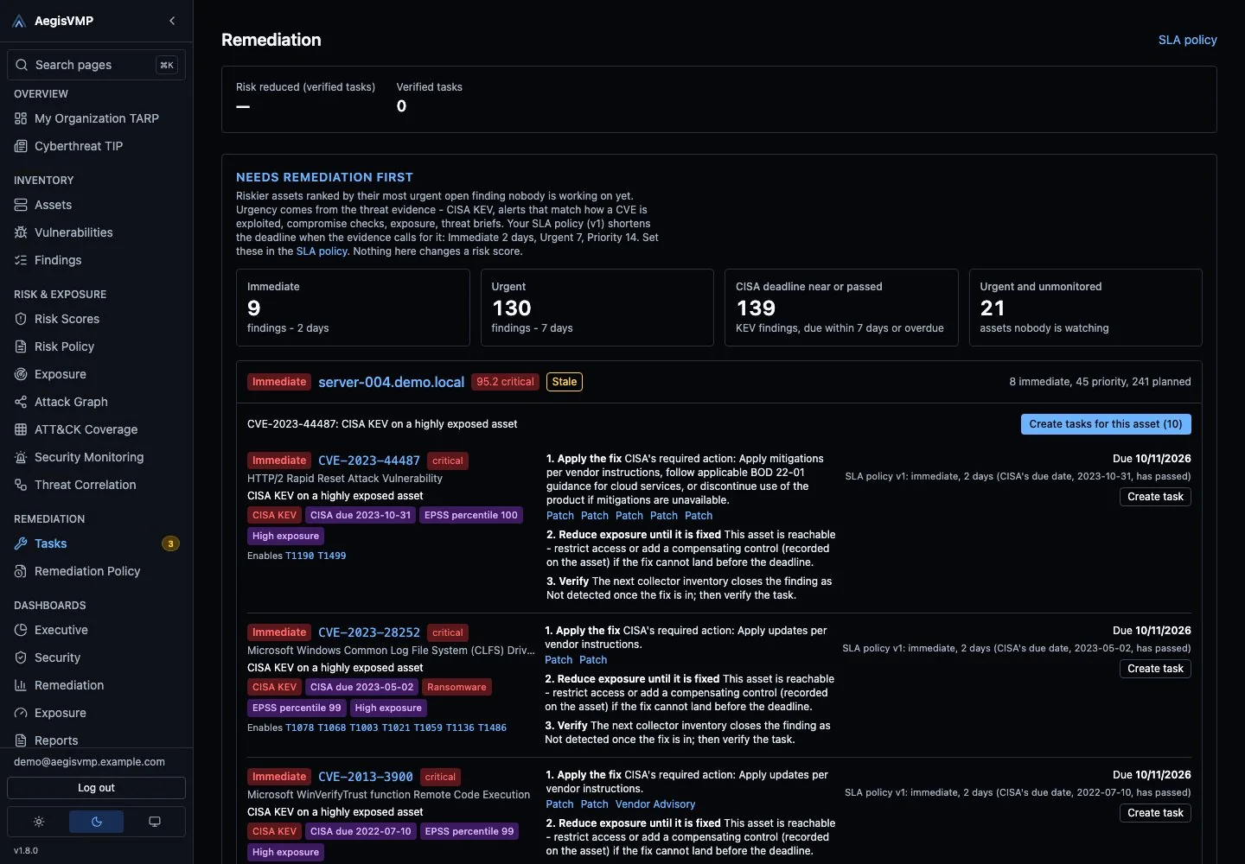Click the ATT&CK Coverage grid icon
1245x864 pixels.
(21, 429)
